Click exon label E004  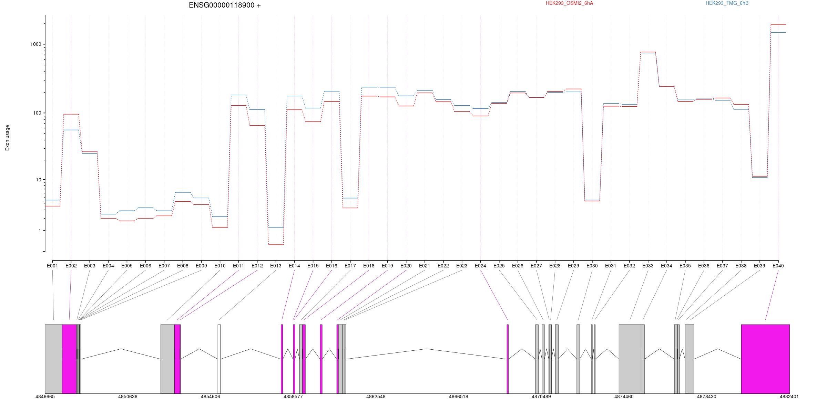pyautogui.click(x=108, y=266)
